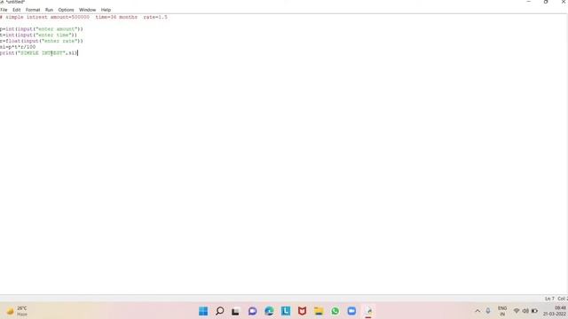Open the blue L app on the taskbar
Screen dimensions: 568x319
coord(286,311)
